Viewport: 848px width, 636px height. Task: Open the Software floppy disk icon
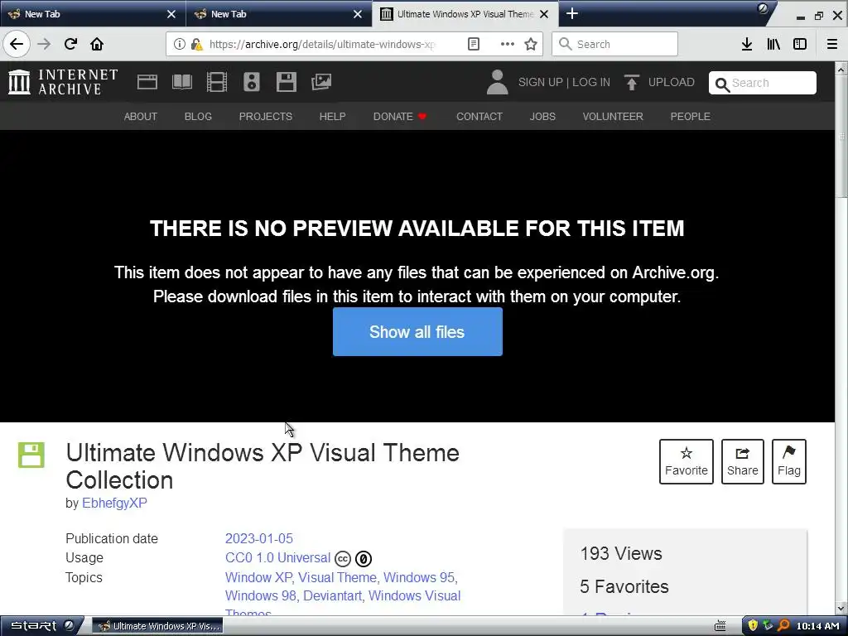(x=286, y=82)
